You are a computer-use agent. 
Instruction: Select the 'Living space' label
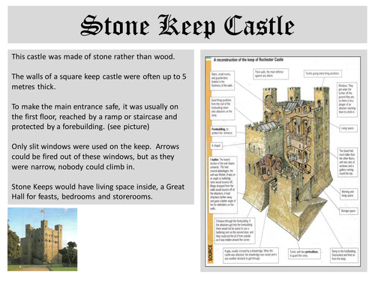[x=348, y=128]
